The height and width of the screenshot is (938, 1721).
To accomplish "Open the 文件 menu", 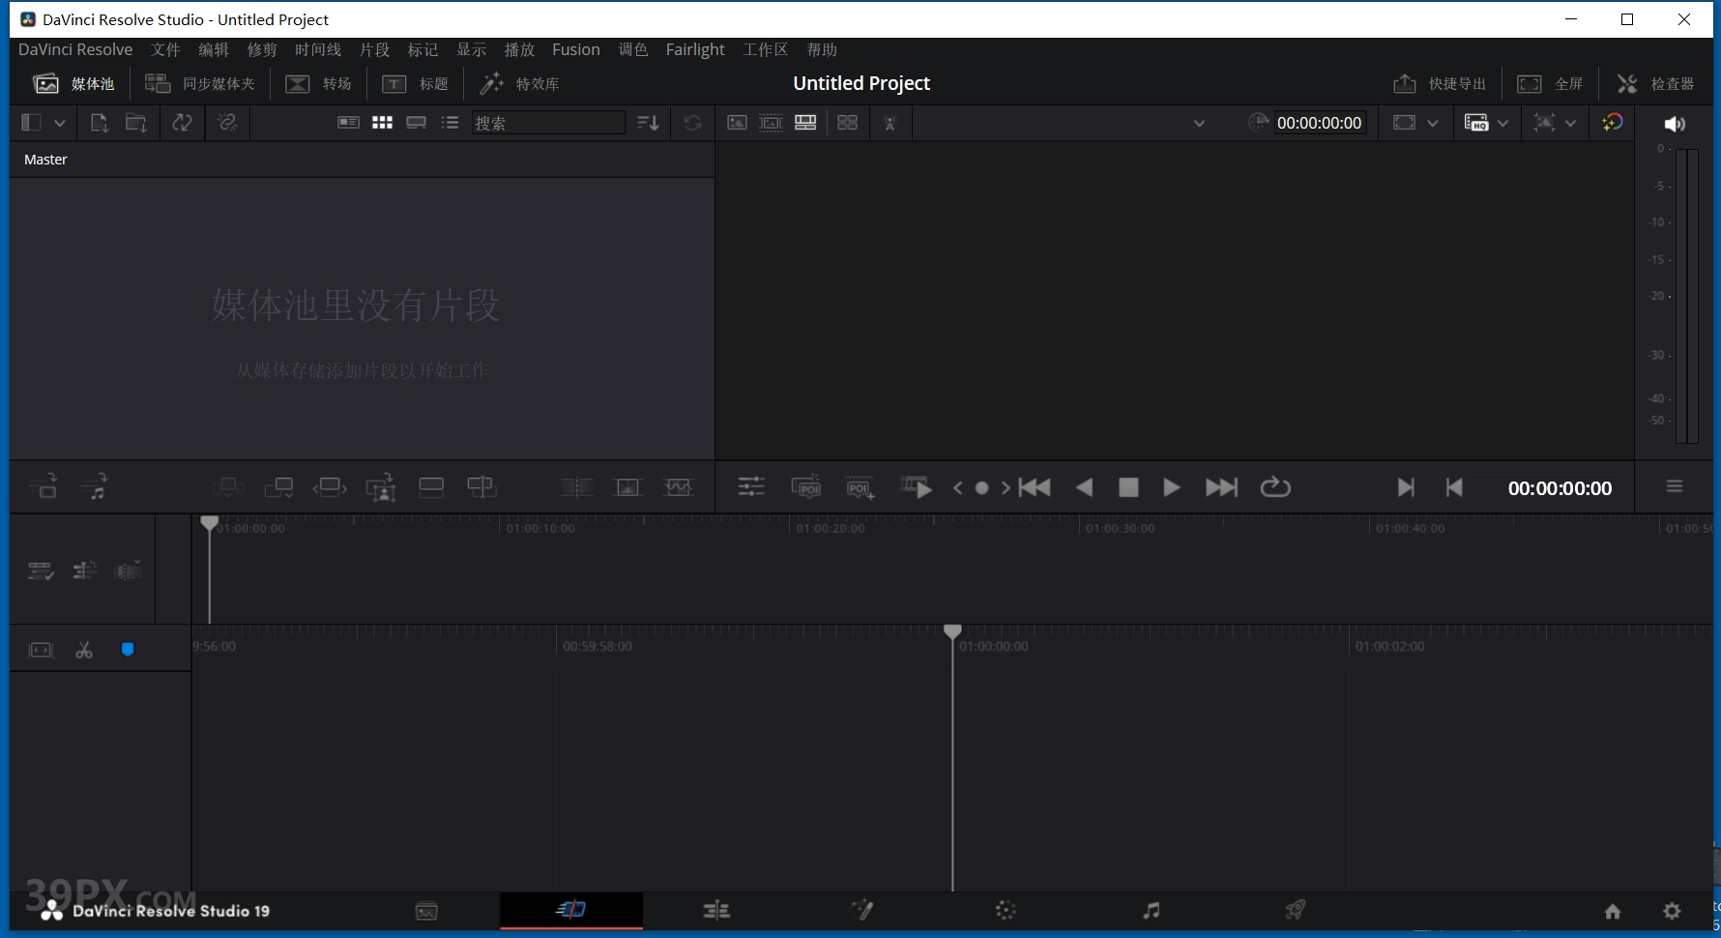I will pyautogui.click(x=165, y=49).
